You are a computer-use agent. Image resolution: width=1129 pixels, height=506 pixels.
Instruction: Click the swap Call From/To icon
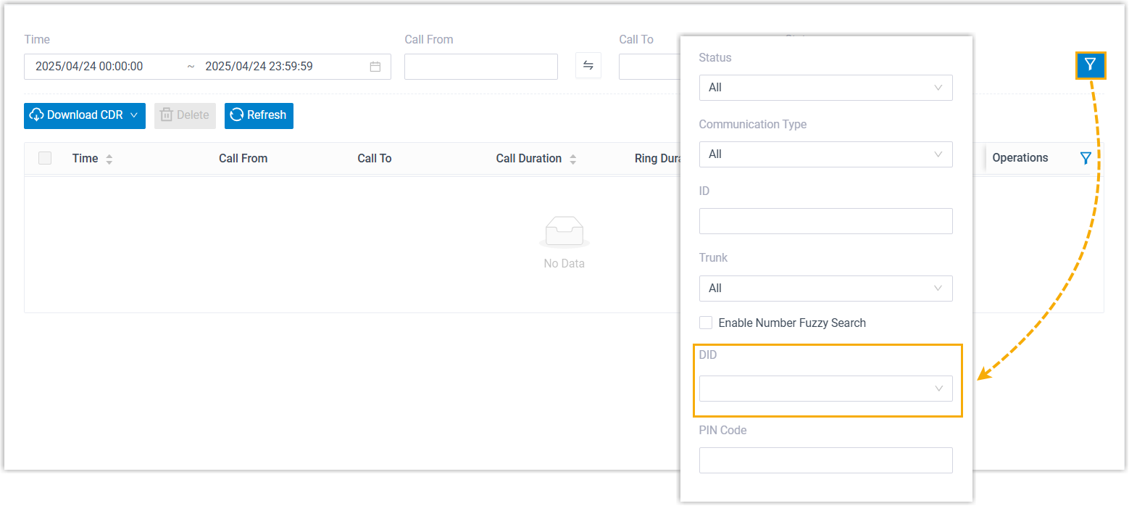(588, 66)
